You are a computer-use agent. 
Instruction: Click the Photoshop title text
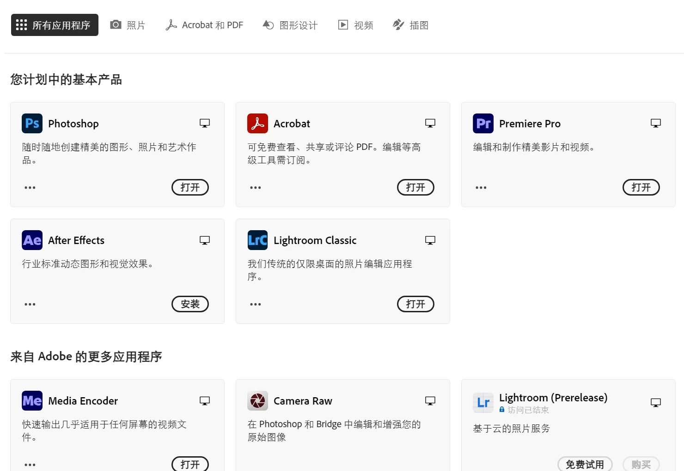(73, 124)
